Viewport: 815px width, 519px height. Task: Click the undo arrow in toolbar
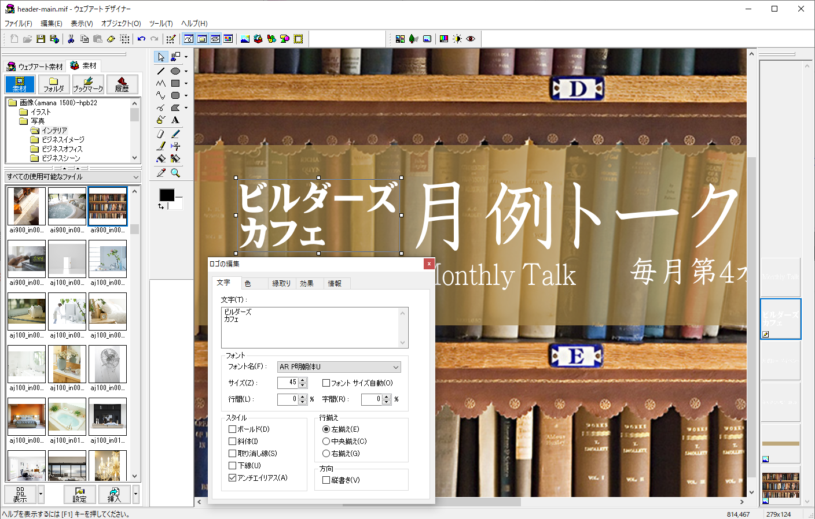point(141,39)
